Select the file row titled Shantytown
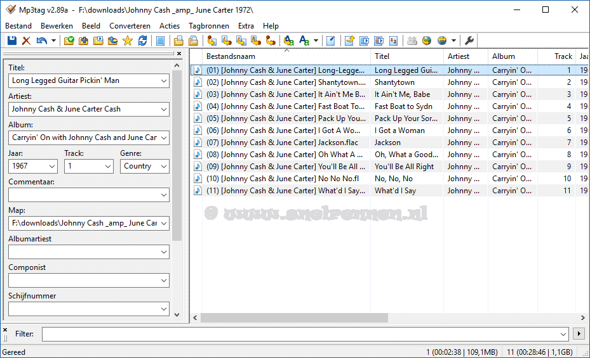The image size is (590, 358). click(389, 82)
